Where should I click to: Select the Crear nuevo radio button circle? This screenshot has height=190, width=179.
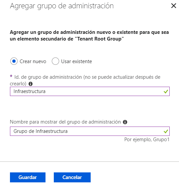tap(14, 61)
